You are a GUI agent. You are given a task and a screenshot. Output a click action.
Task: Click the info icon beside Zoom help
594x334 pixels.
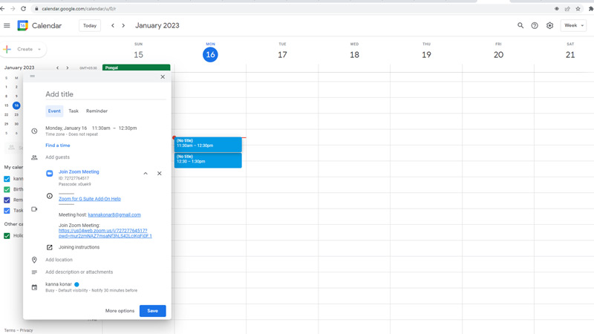point(49,196)
